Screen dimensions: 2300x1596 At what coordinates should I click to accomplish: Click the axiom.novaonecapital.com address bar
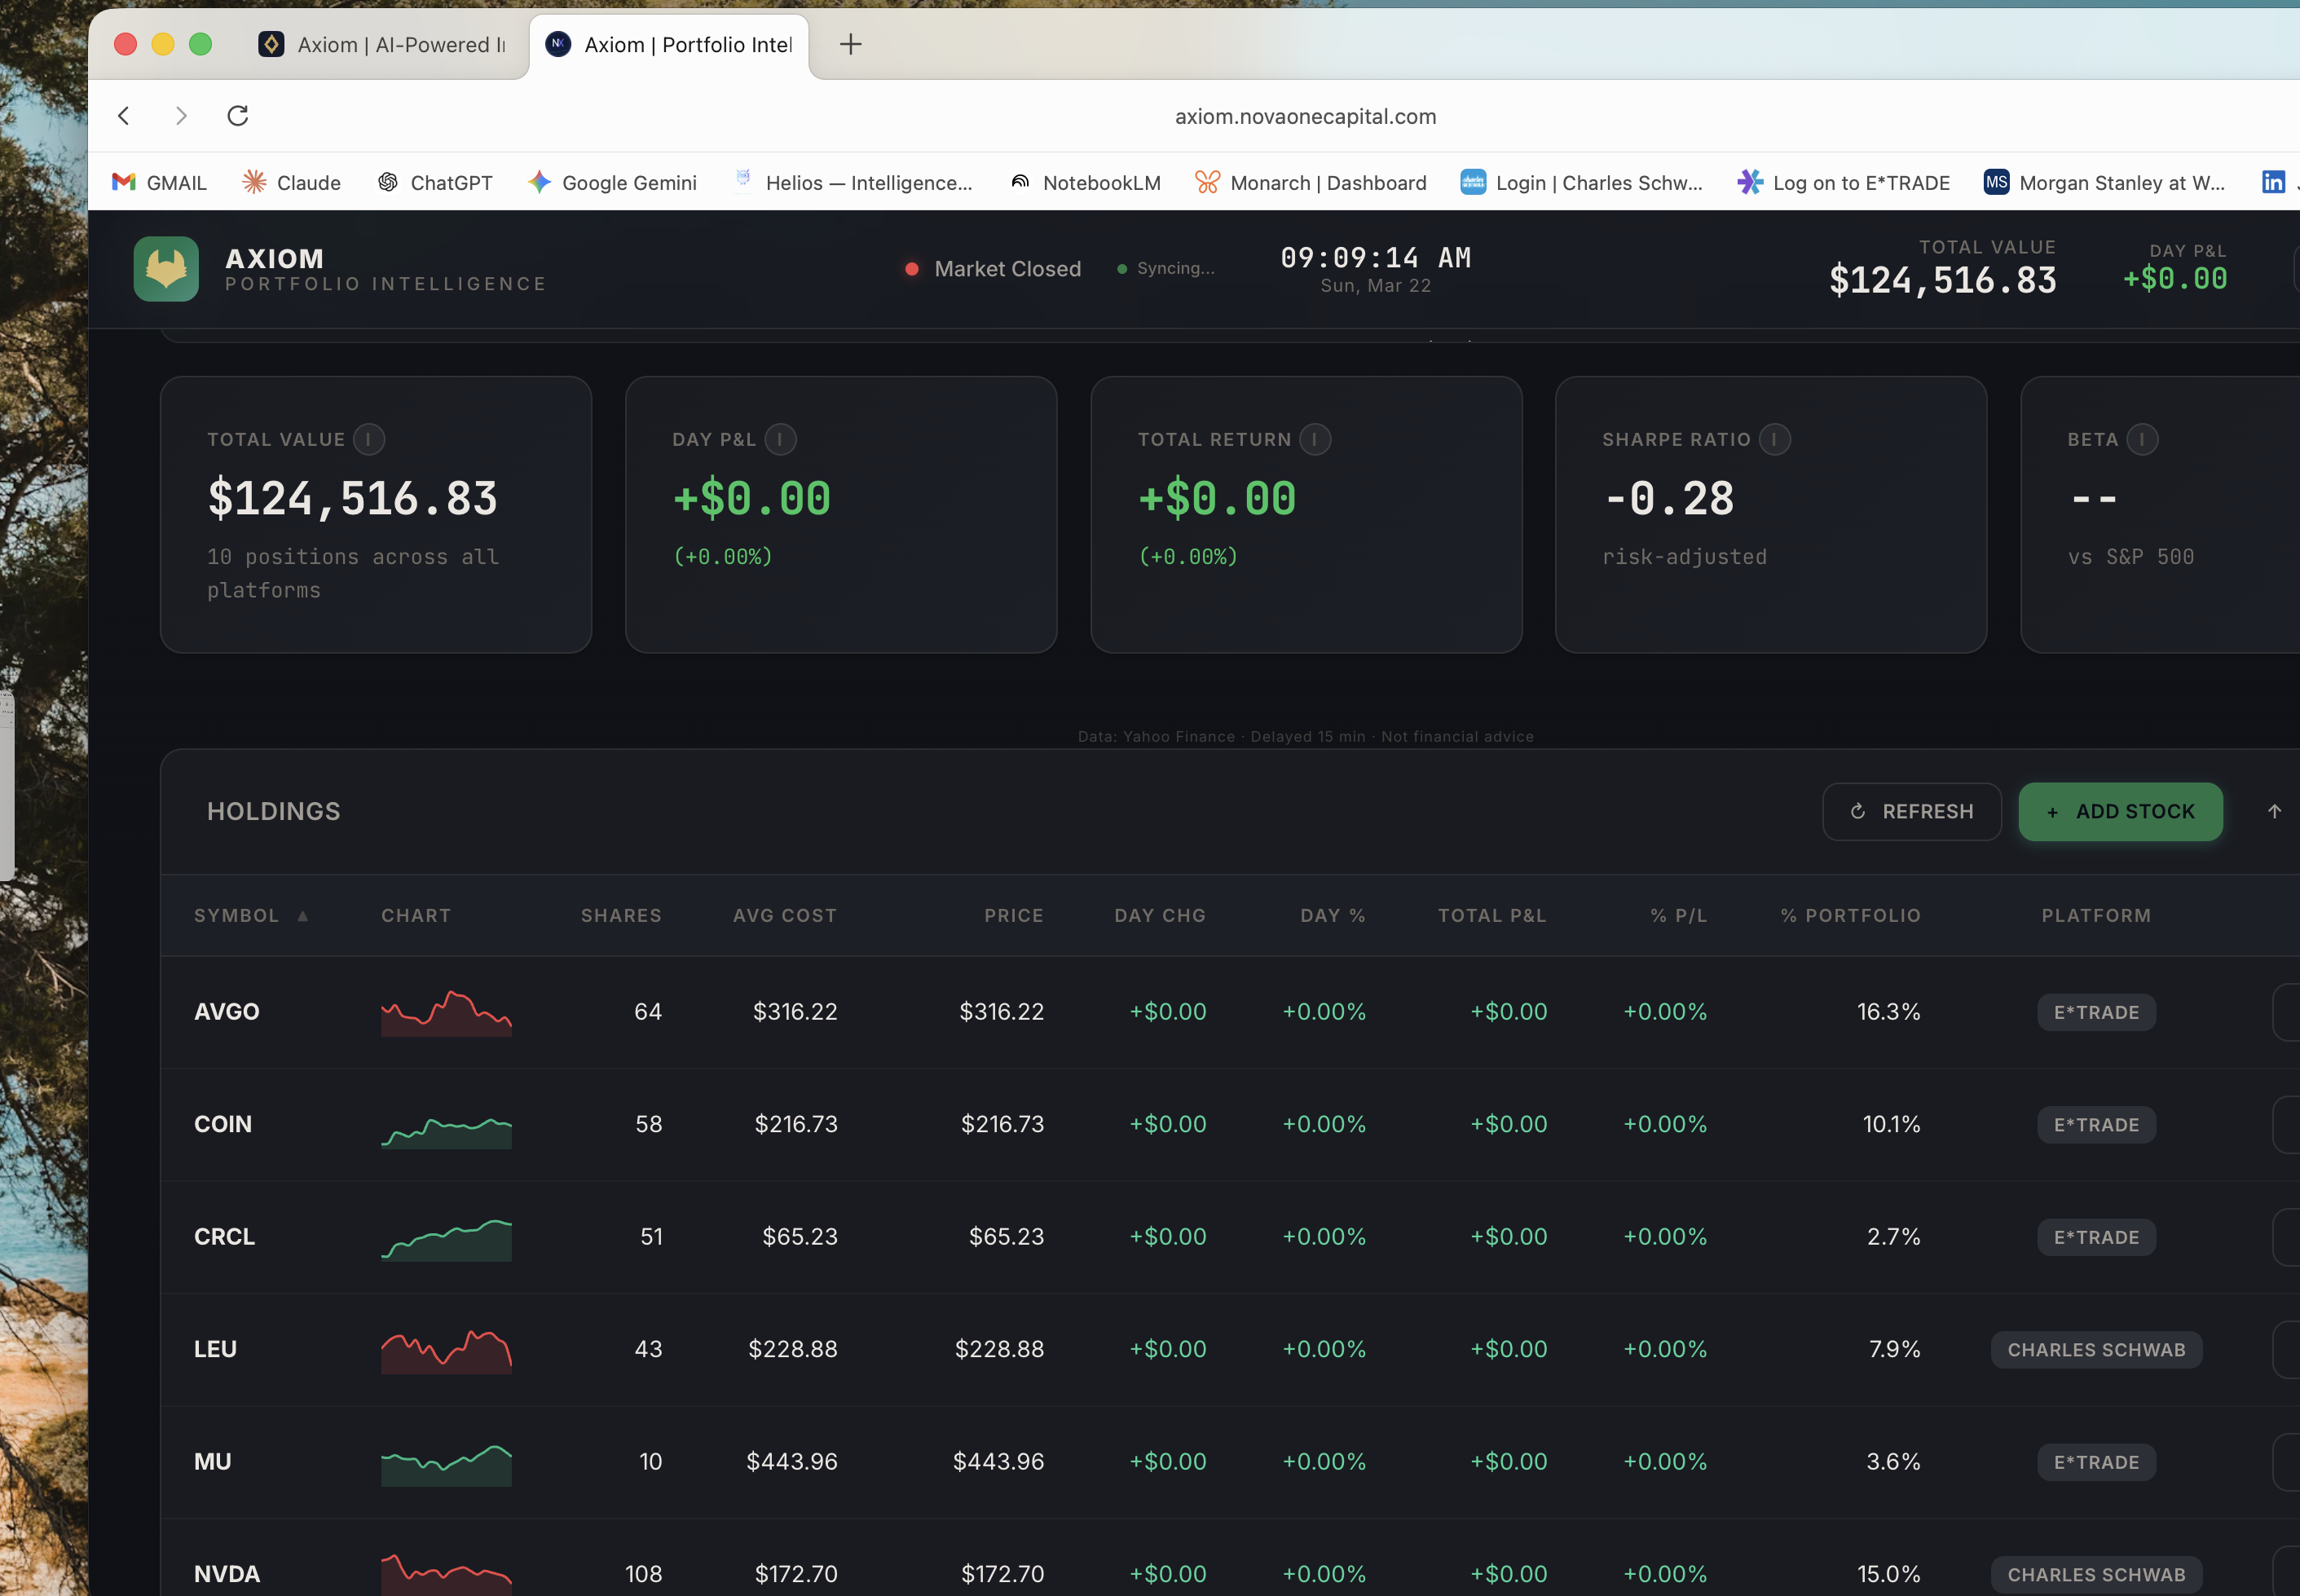point(1305,116)
